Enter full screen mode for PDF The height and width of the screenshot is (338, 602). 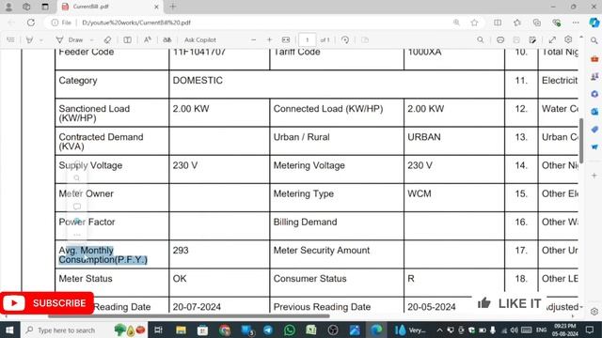552,39
